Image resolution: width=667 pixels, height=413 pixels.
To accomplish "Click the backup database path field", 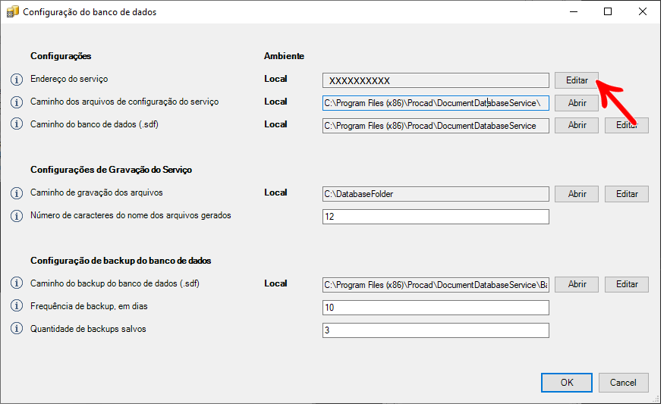I will pyautogui.click(x=436, y=285).
